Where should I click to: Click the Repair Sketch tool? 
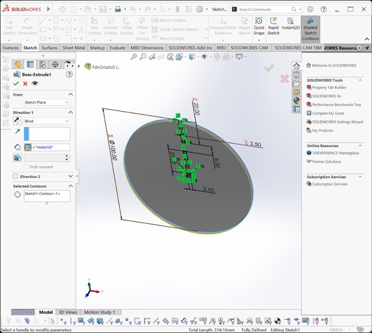(x=244, y=27)
